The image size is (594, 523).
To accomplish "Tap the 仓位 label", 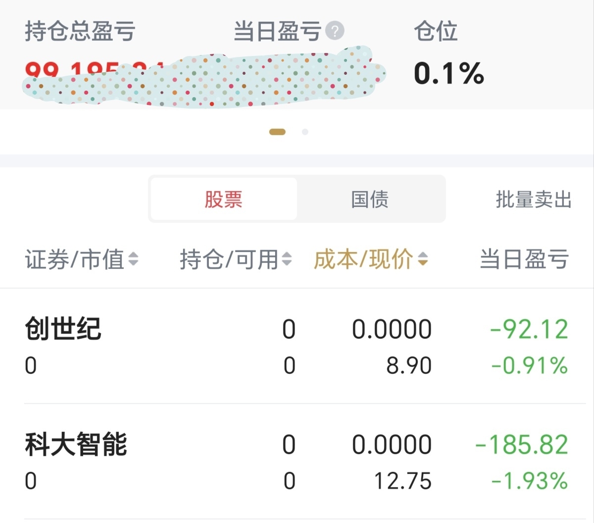I will click(436, 31).
